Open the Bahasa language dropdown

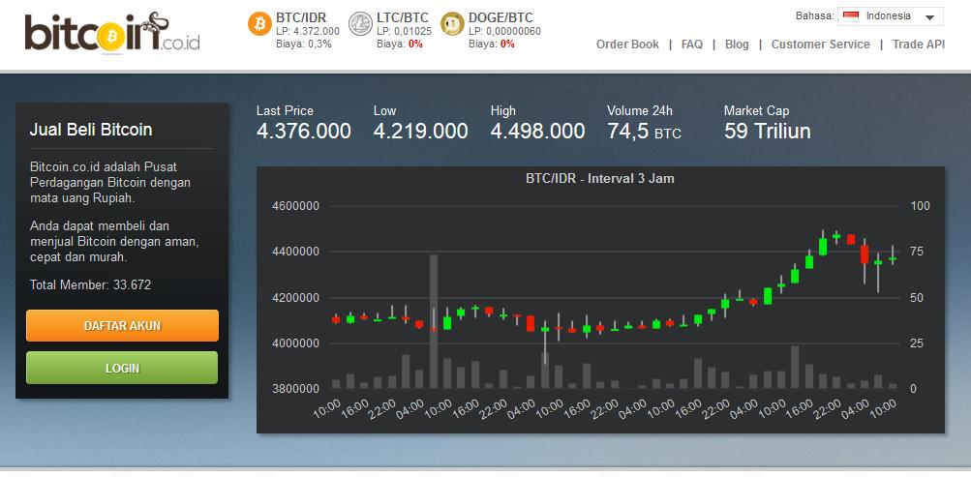[891, 16]
